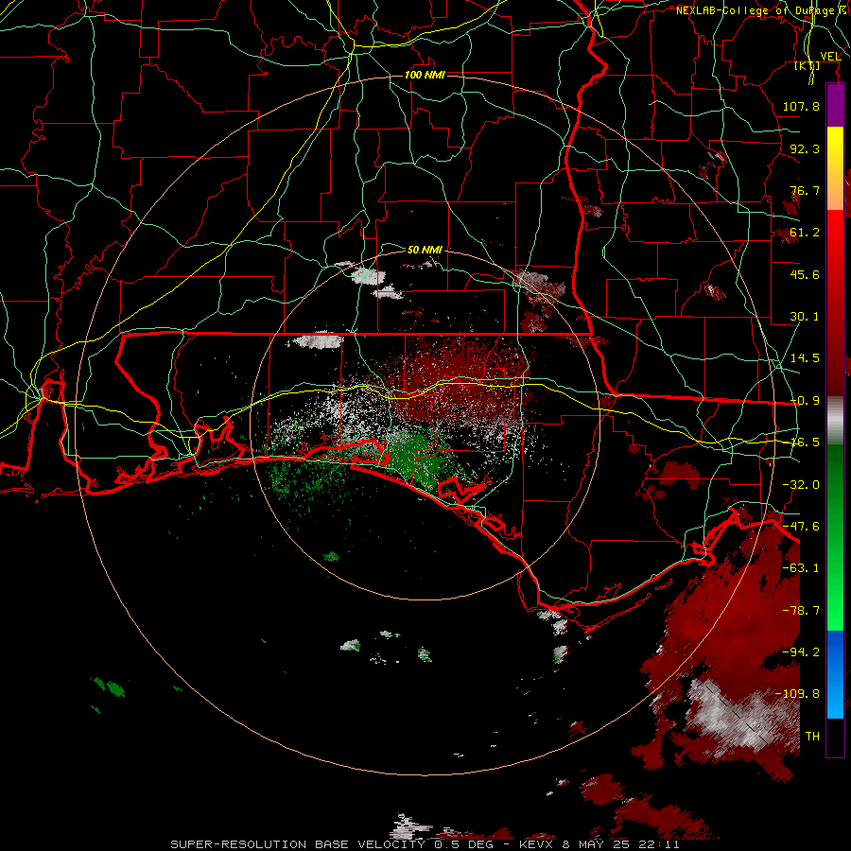Click the "22:11" timestamp
851x851 pixels.
[x=659, y=844]
